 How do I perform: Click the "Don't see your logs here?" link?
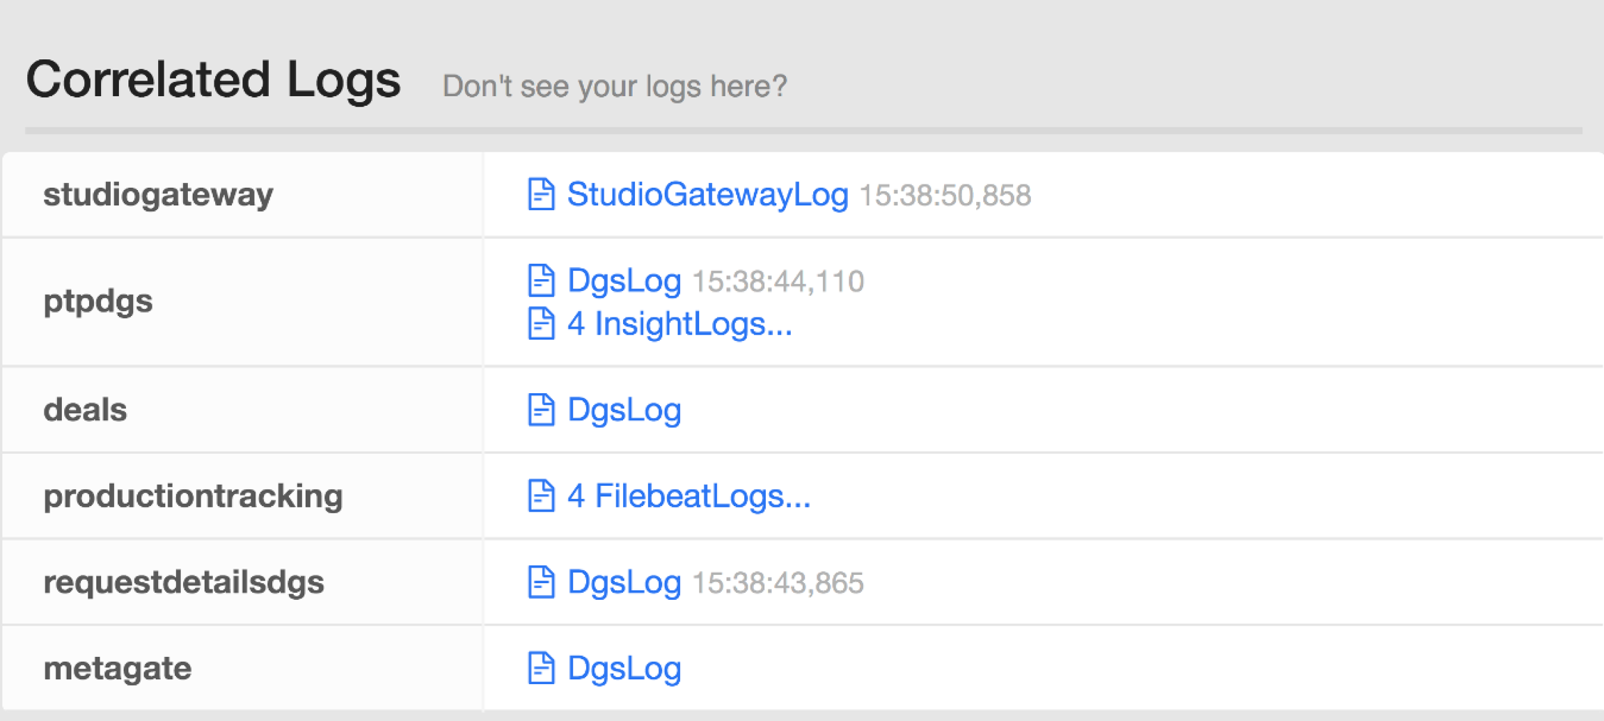click(x=615, y=86)
